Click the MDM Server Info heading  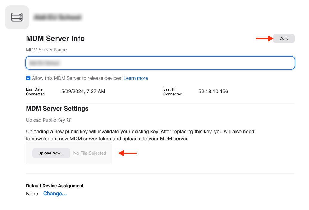tap(55, 39)
